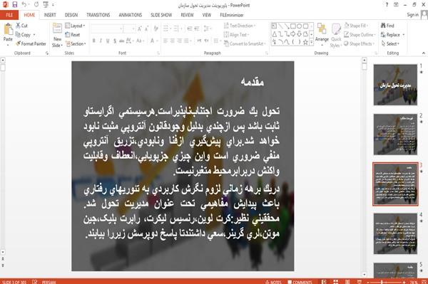Click Convert to SmartArt icon
Viewport: 428px width, 284px height.
[226, 43]
